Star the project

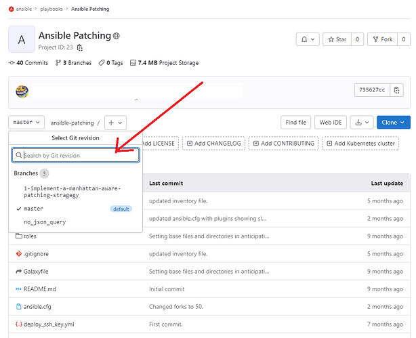pyautogui.click(x=337, y=39)
